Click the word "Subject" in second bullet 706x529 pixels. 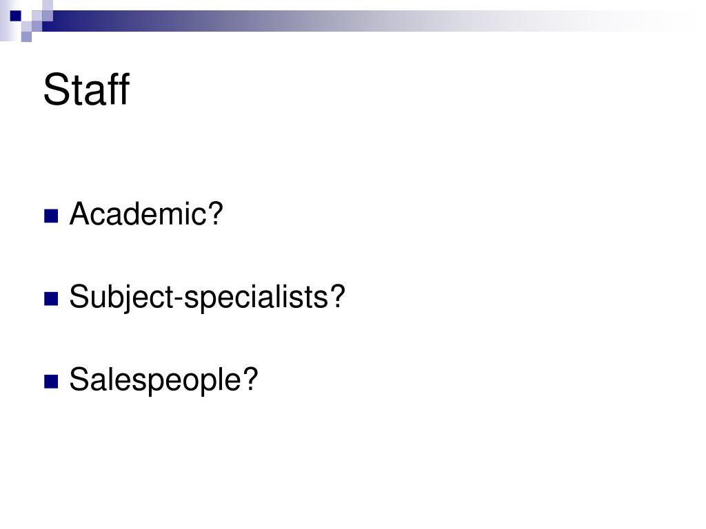pyautogui.click(x=121, y=298)
